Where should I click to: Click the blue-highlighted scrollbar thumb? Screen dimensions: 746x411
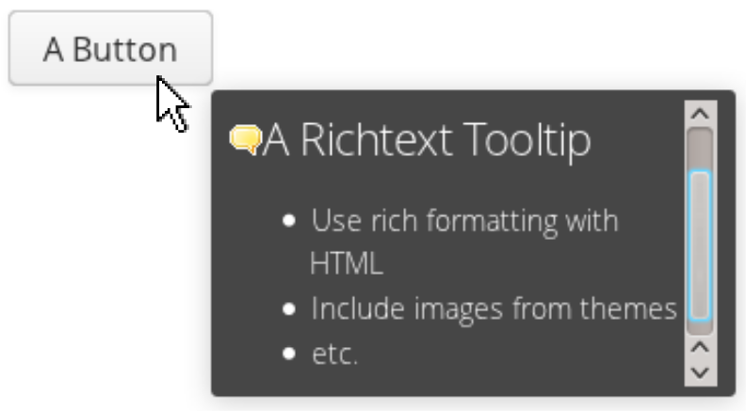[x=701, y=245]
